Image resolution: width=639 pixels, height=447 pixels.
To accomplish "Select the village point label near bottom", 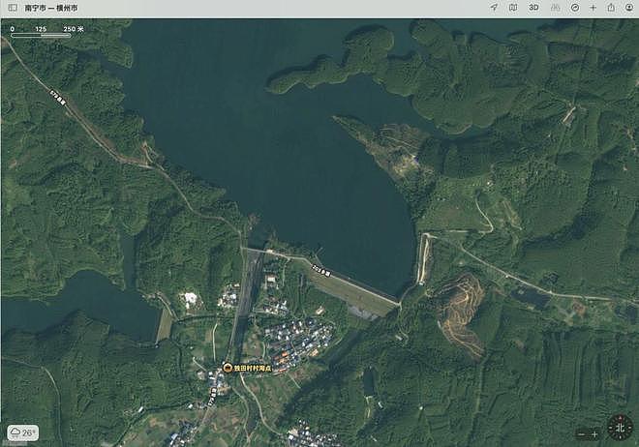I will coord(253,368).
